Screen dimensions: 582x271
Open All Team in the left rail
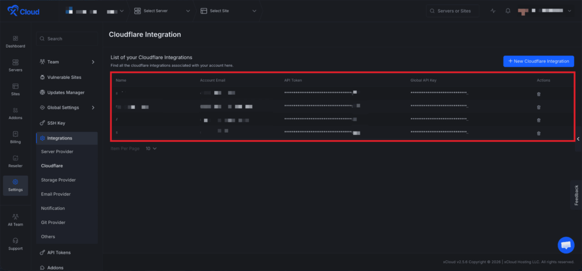(x=15, y=220)
